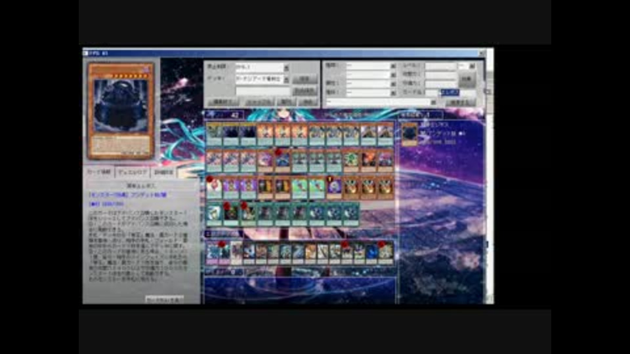Click the first spell card in fourth deck row
The height and width of the screenshot is (354, 630).
[214, 215]
